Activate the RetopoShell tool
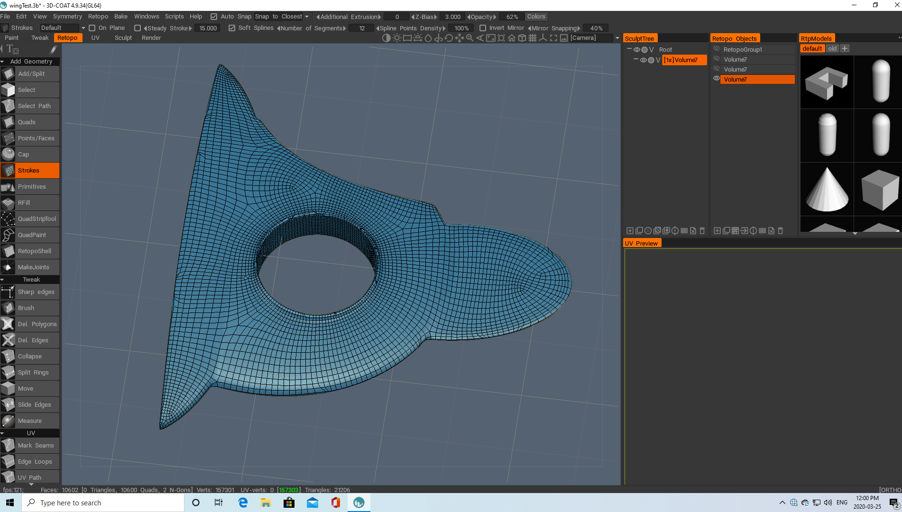This screenshot has height=512, width=902. point(29,251)
